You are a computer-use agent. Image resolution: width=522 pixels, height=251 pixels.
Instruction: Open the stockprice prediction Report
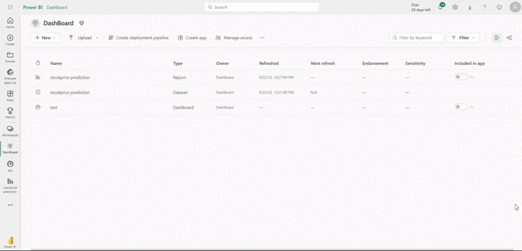click(x=70, y=77)
